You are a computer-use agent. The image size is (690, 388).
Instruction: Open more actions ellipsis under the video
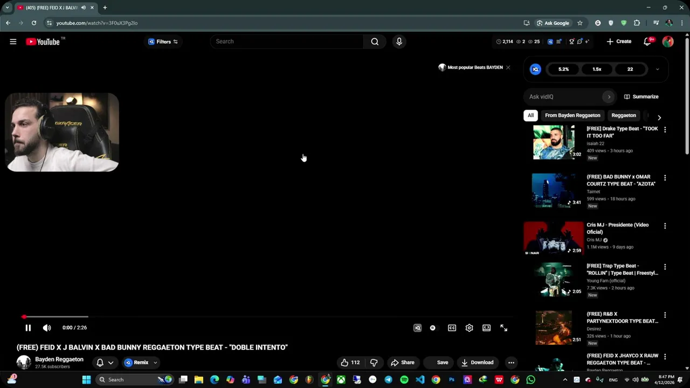point(511,363)
